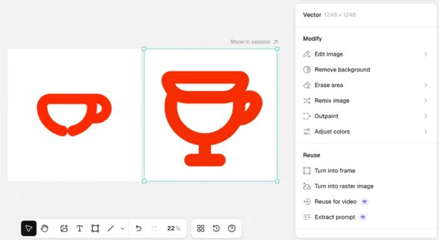Click the Adjust colors sliders icon
The width and height of the screenshot is (439, 240).
pos(307,131)
